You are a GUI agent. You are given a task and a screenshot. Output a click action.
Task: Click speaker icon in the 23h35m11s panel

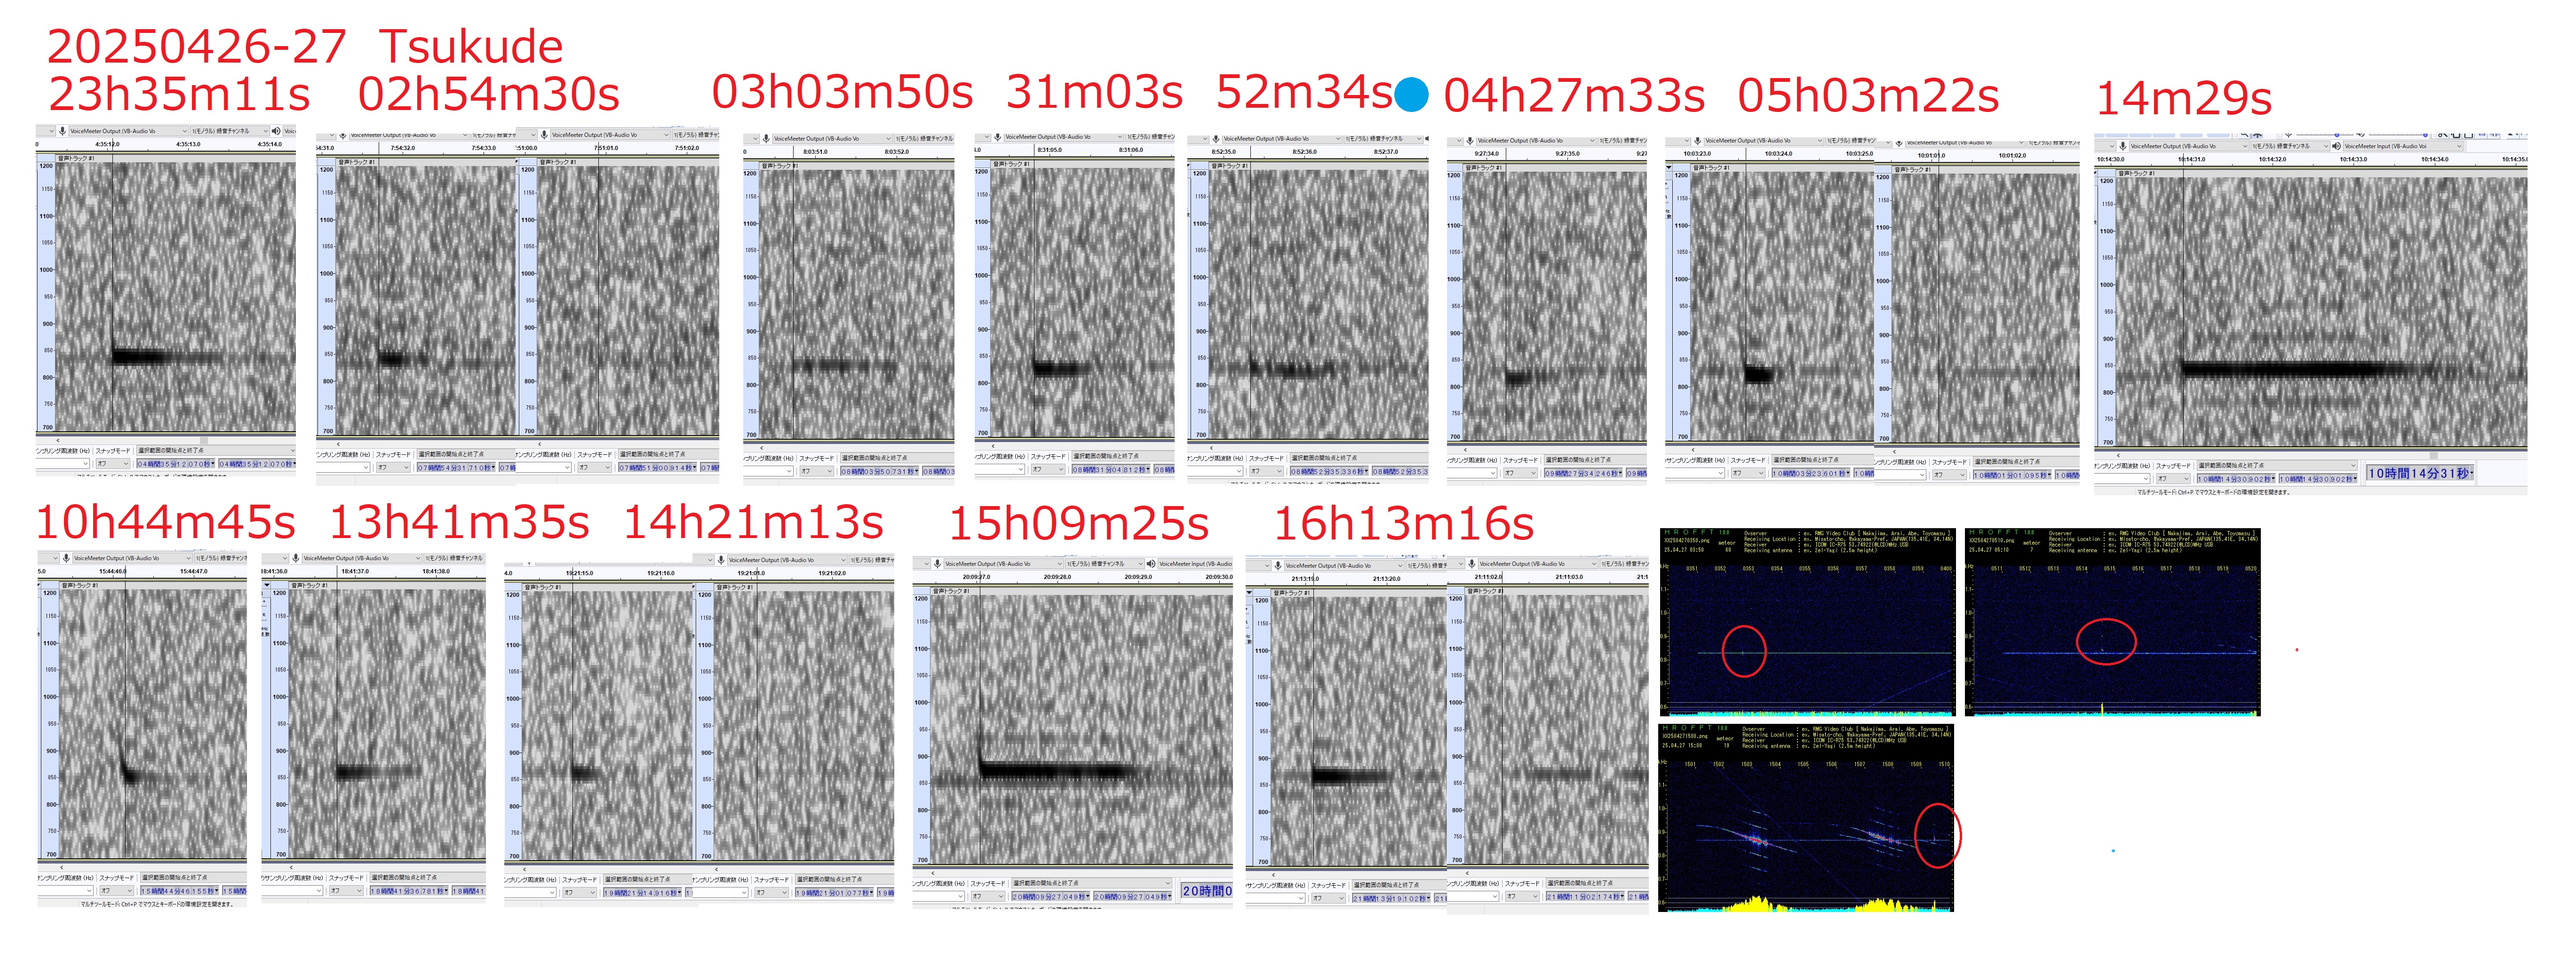276,131
